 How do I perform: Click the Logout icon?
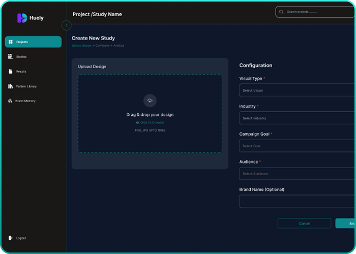[x=11, y=238]
